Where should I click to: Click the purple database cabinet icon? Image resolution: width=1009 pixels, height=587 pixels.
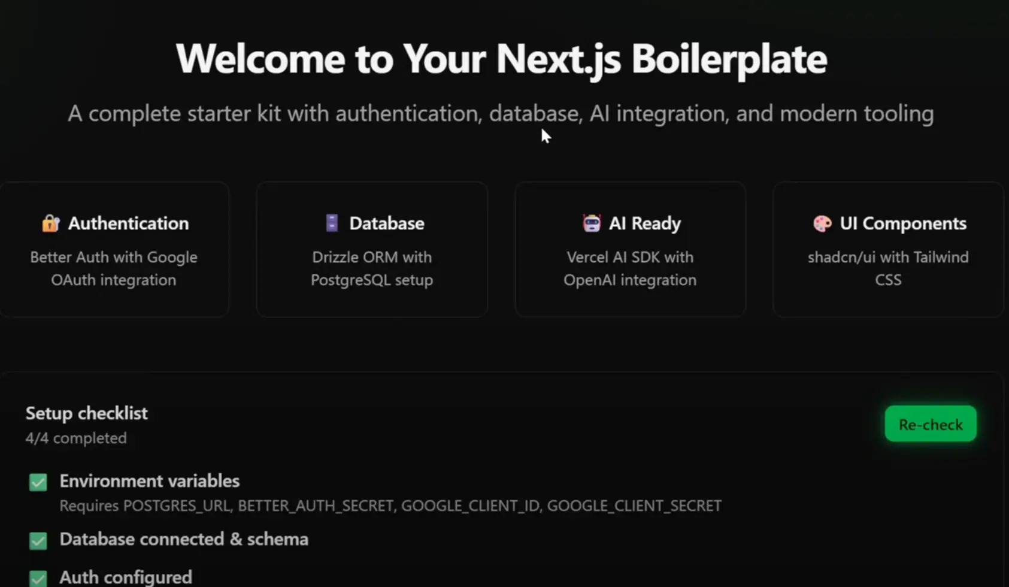point(332,223)
